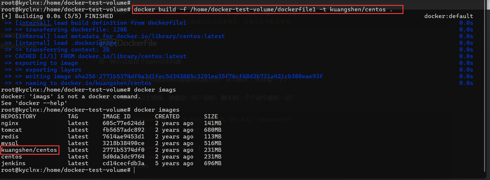Click the tomcat image ID fb5657adc892
Image resolution: width=490 pixels, height=180 pixels.
pos(123,130)
